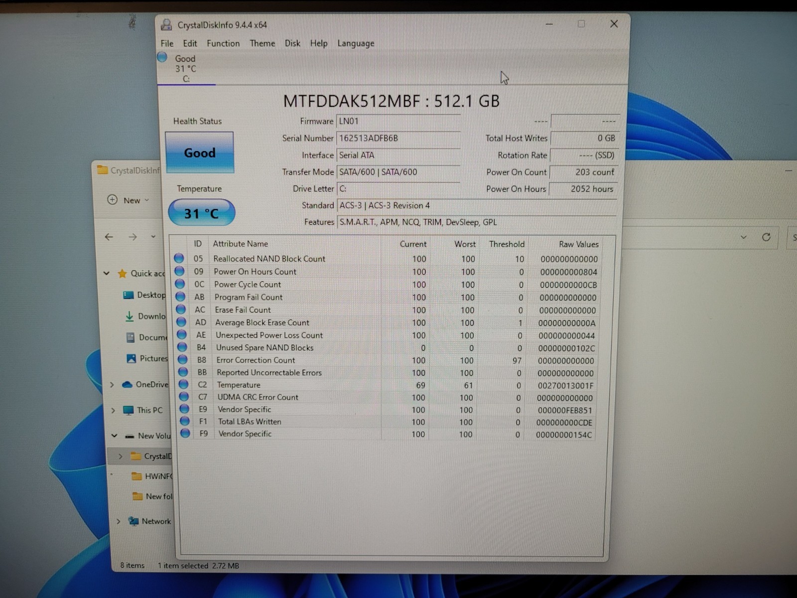The height and width of the screenshot is (598, 797).
Task: Click the Threshold column header
Action: (x=507, y=244)
